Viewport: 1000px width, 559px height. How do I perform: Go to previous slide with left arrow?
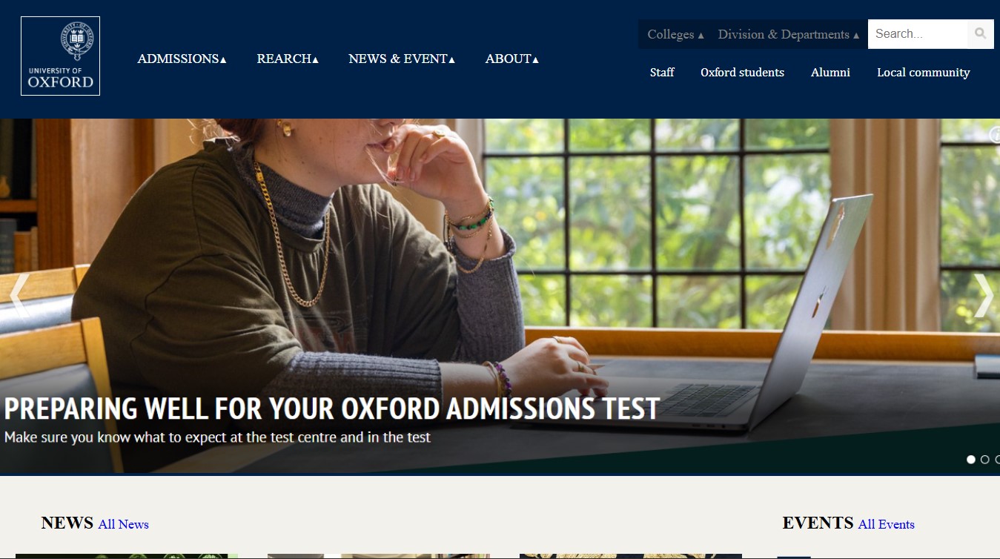tap(19, 295)
